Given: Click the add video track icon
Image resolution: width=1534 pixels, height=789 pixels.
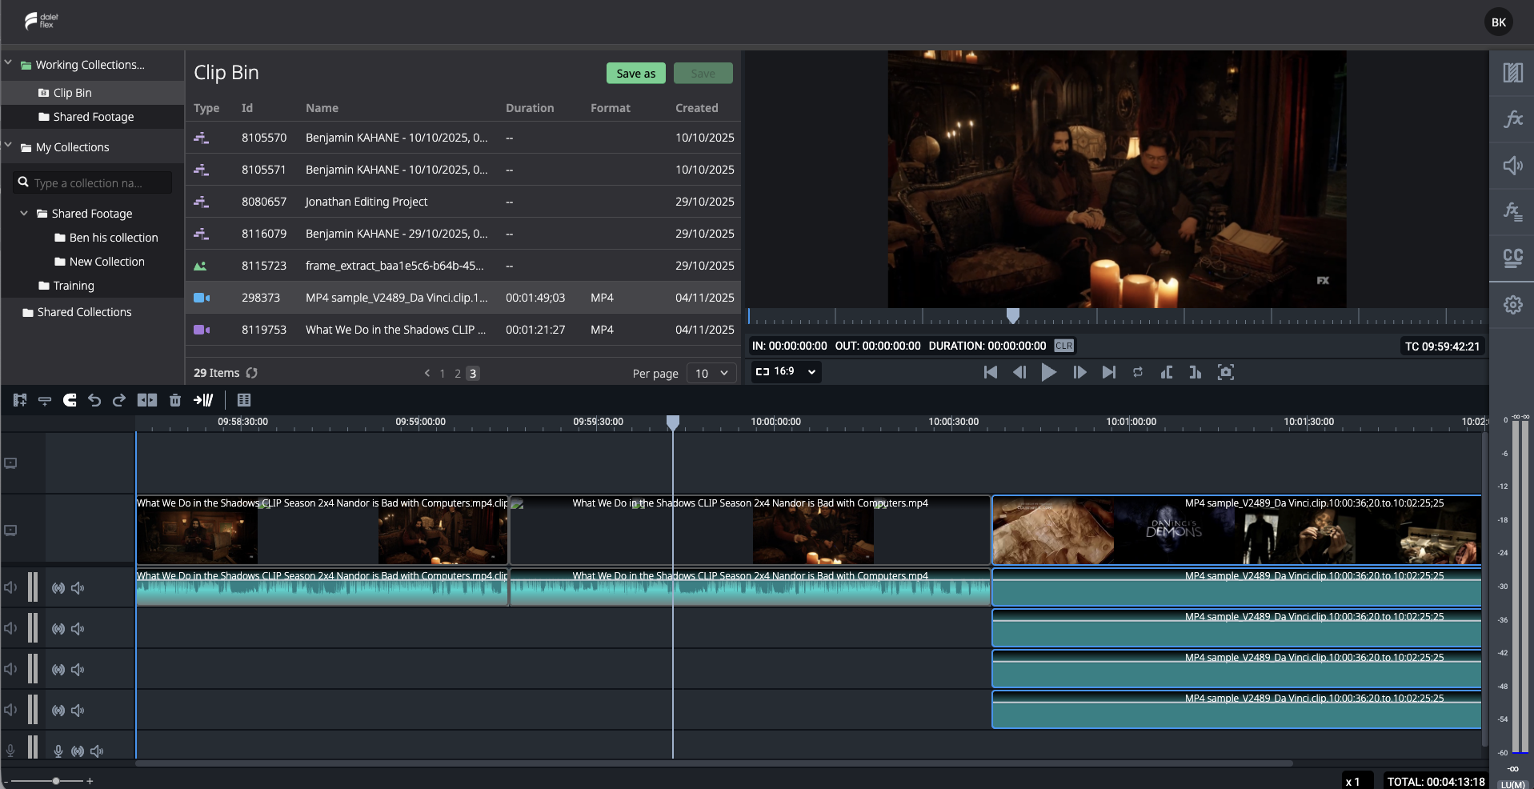Looking at the screenshot, I should coord(20,400).
